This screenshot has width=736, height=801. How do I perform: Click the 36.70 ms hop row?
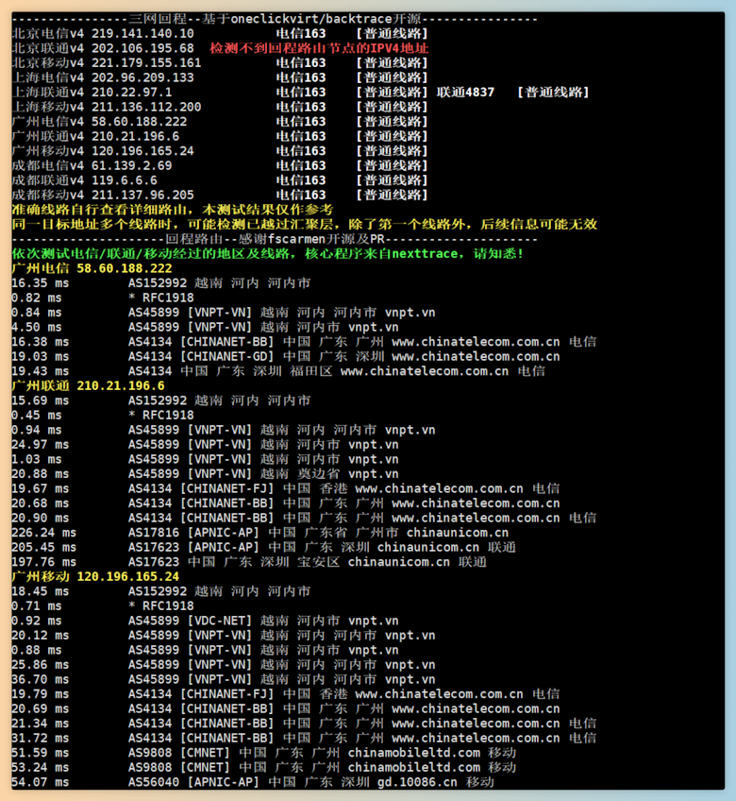224,680
